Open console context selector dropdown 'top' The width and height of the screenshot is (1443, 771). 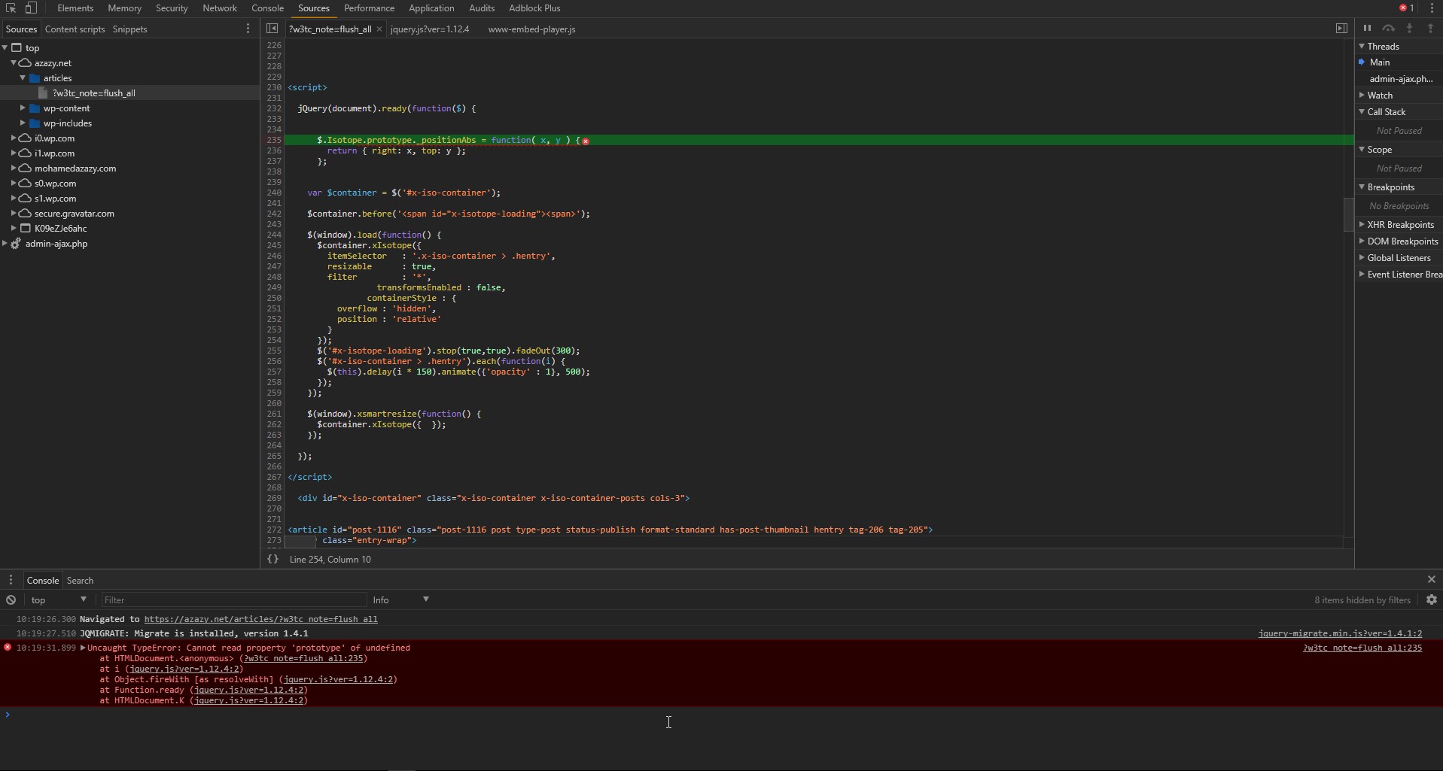tap(59, 599)
